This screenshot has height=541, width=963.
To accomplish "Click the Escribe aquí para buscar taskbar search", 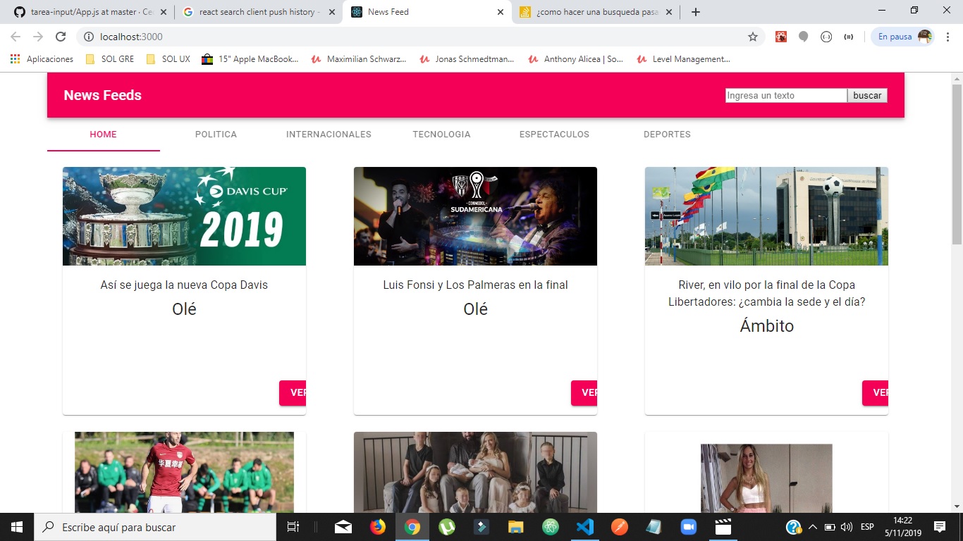I will pyautogui.click(x=154, y=527).
